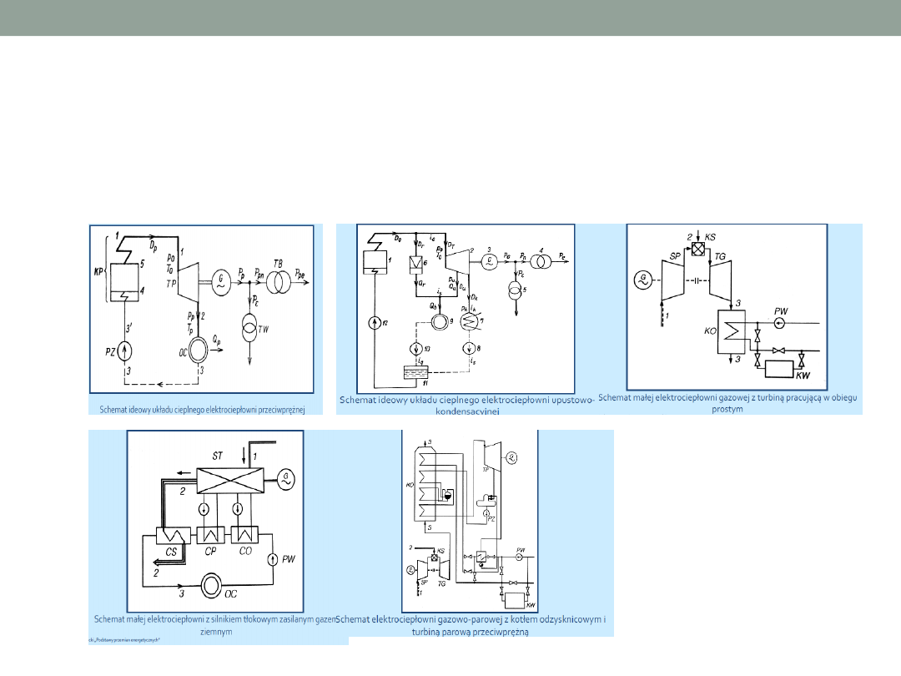This screenshot has width=901, height=676.
Task: Click the gray header bar at the top of the slide
Action: click(x=450, y=18)
